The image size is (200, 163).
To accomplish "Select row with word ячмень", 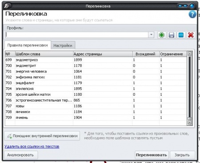I will point(96,118).
